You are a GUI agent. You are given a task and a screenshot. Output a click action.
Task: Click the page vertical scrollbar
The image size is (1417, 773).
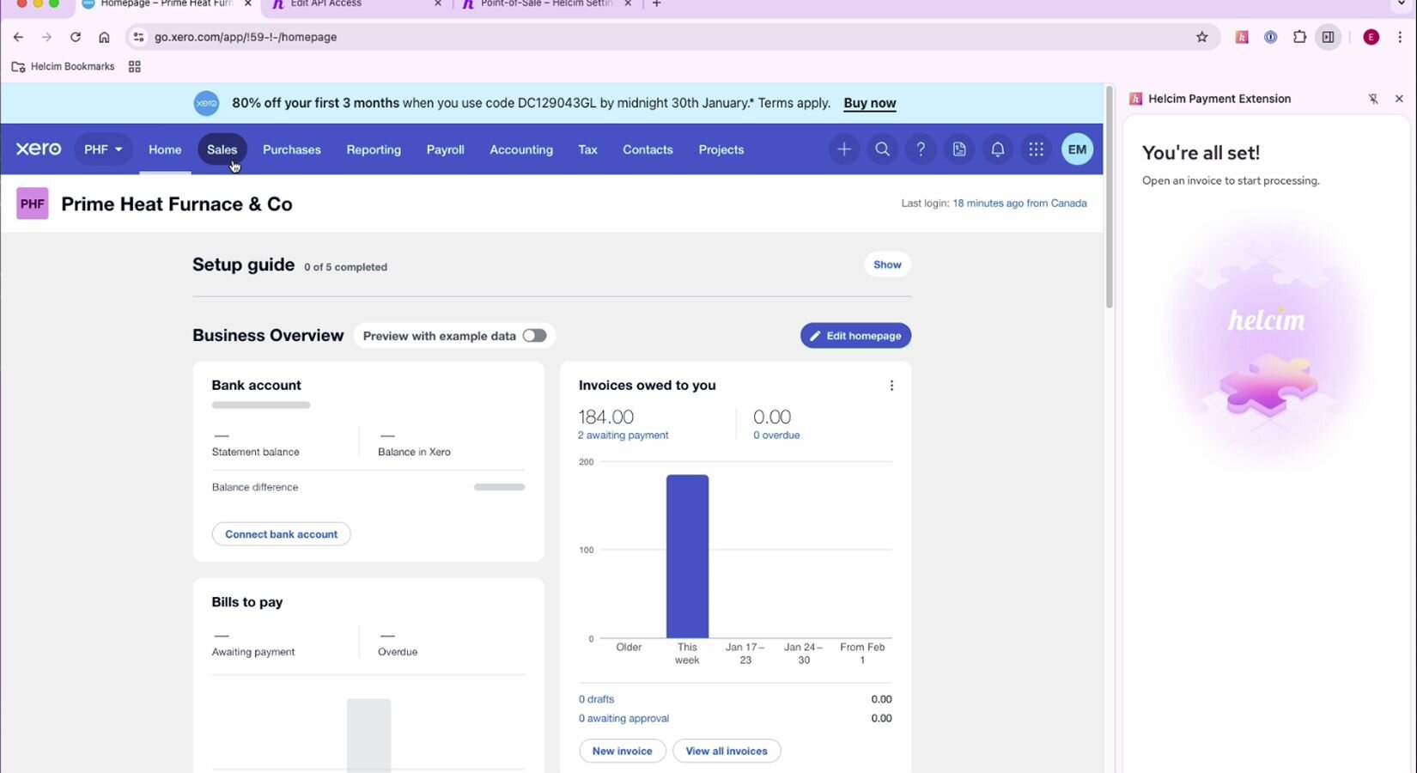click(x=1109, y=198)
